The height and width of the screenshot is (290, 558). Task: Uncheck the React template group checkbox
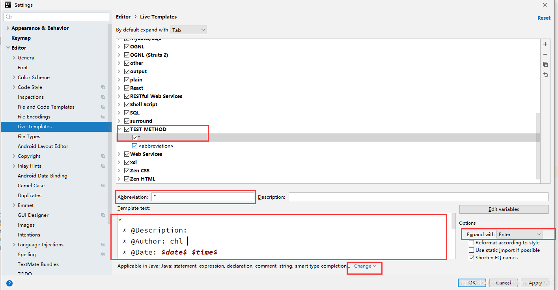point(127,88)
